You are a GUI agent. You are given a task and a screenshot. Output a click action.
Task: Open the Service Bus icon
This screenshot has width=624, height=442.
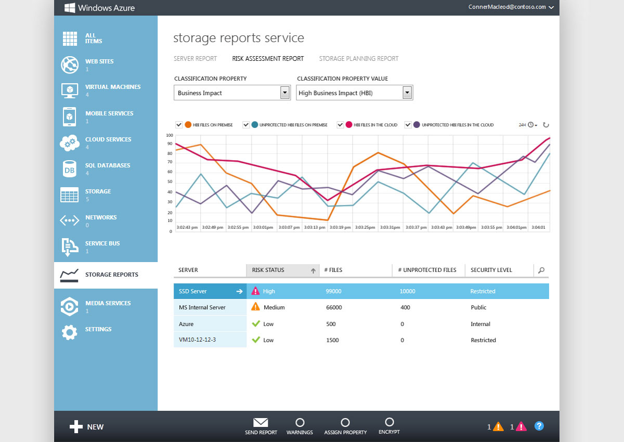70,247
